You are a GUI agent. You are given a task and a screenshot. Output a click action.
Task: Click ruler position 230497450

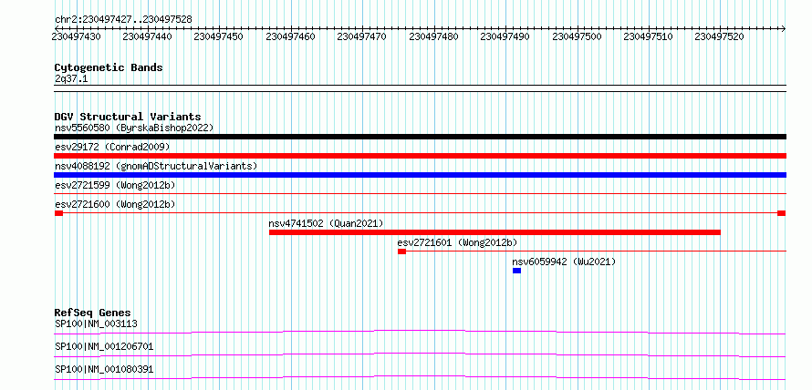pyautogui.click(x=219, y=36)
